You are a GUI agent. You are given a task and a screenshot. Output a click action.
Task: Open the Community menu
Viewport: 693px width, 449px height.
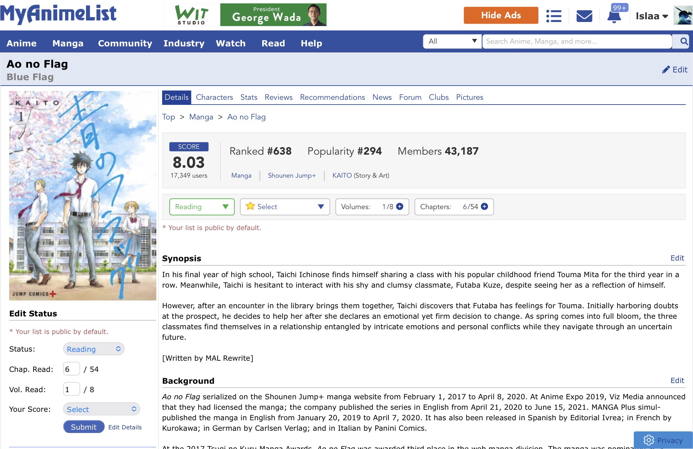coord(125,43)
